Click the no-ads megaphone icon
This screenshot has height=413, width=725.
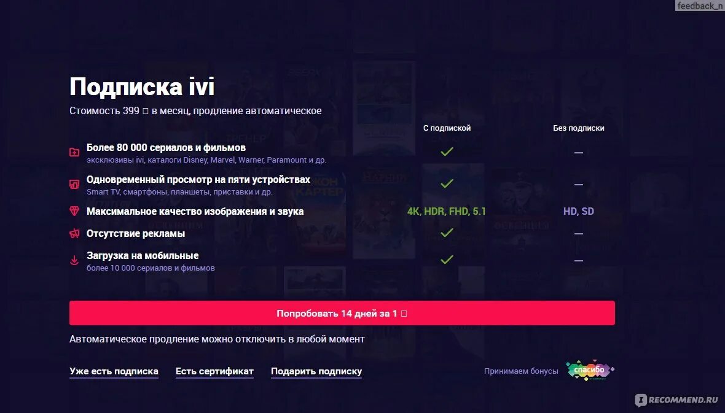click(74, 233)
